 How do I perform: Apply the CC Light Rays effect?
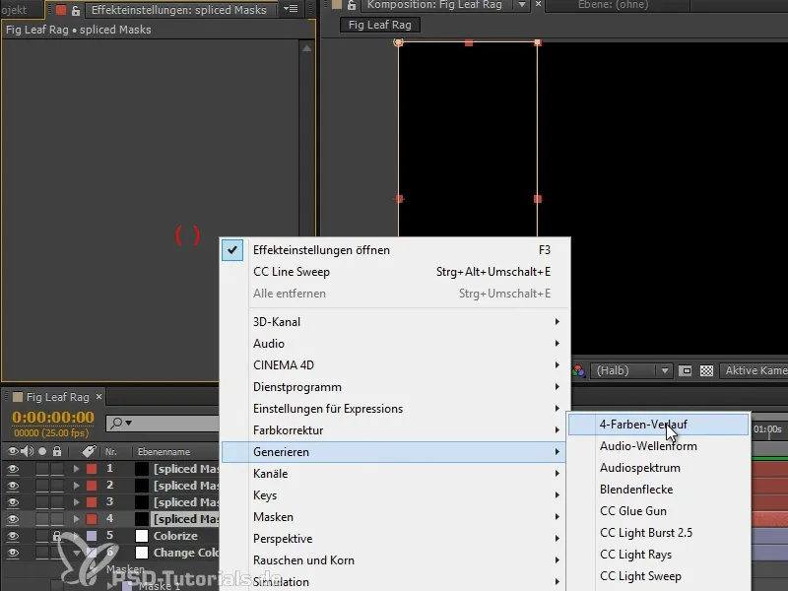[658, 554]
